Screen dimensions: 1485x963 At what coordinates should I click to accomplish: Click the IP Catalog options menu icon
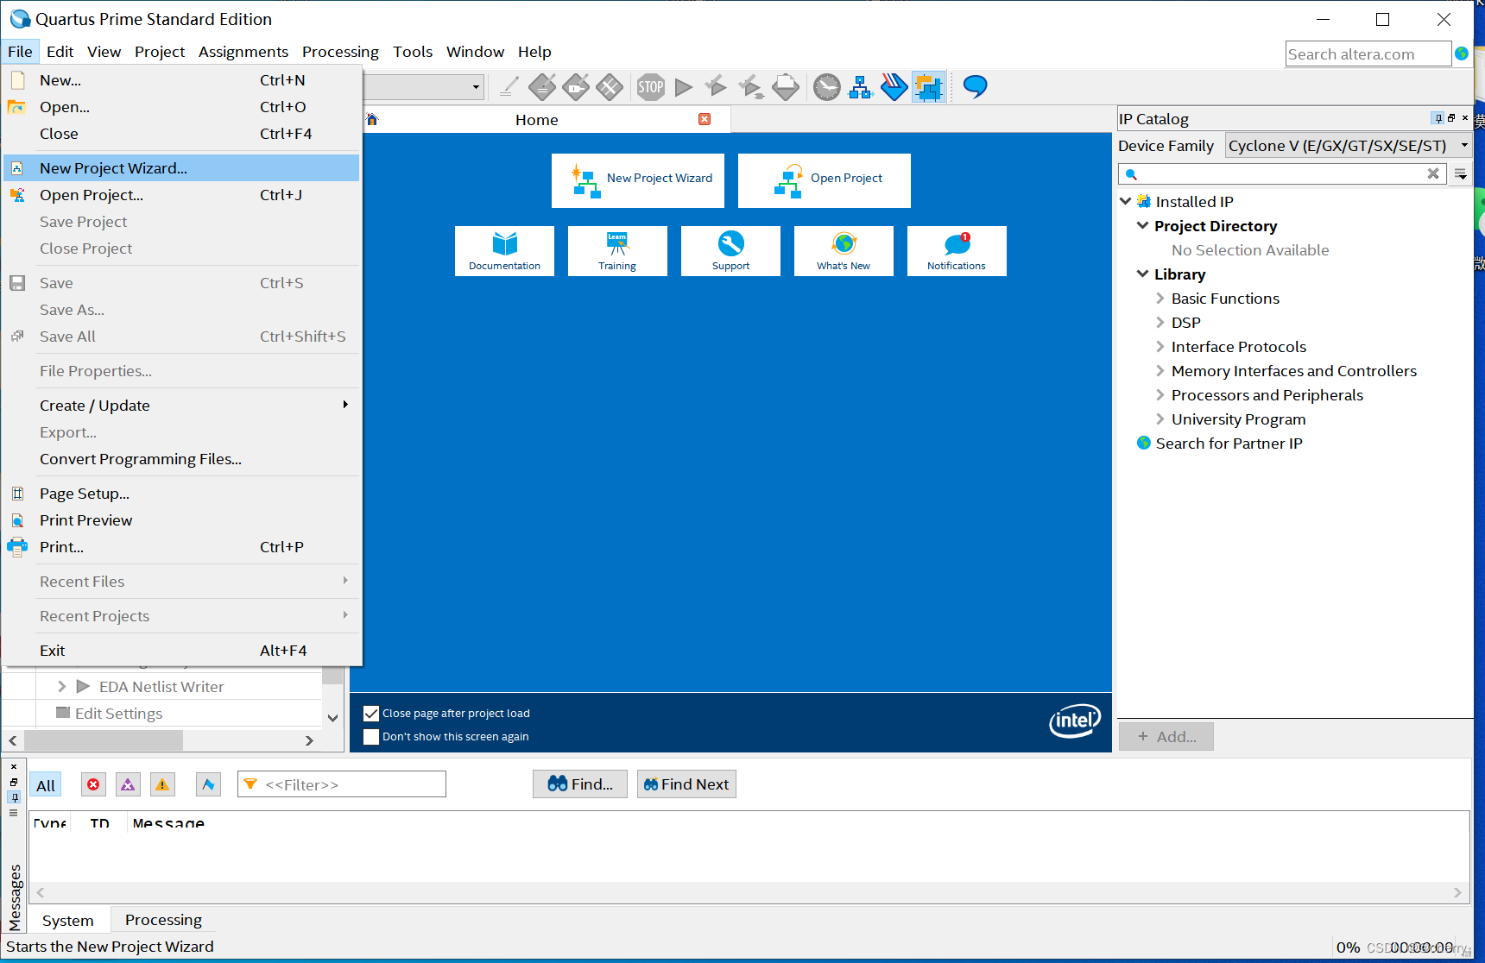[1461, 174]
